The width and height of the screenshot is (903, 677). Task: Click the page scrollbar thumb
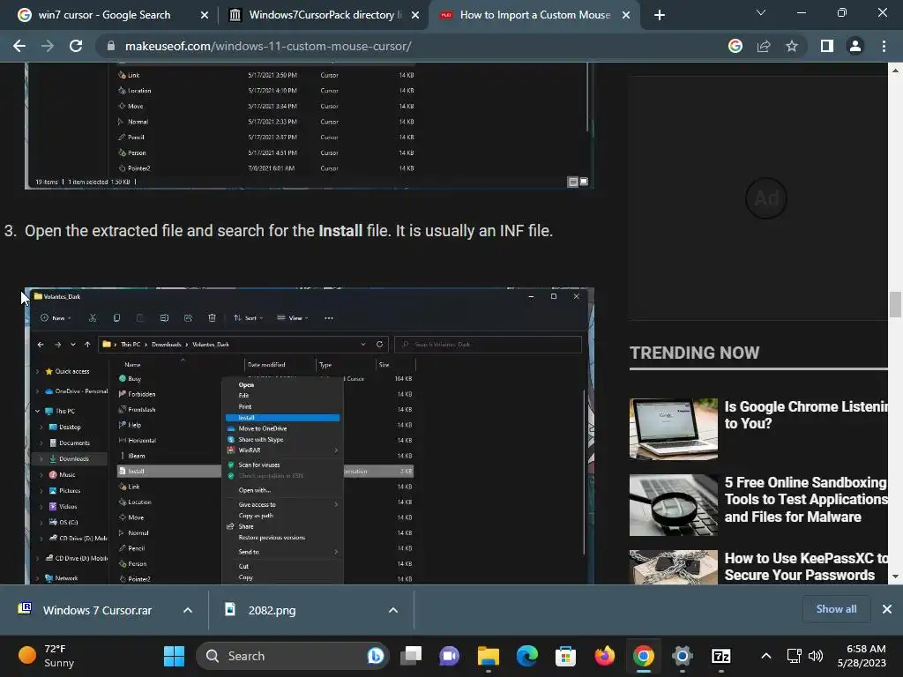tap(895, 304)
